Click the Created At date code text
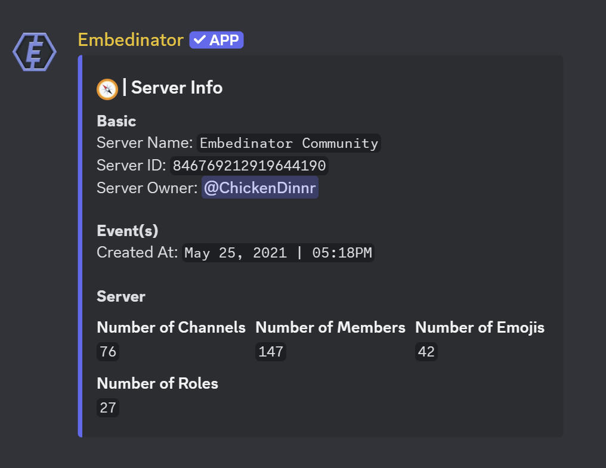Image resolution: width=606 pixels, height=468 pixels. [x=279, y=253]
